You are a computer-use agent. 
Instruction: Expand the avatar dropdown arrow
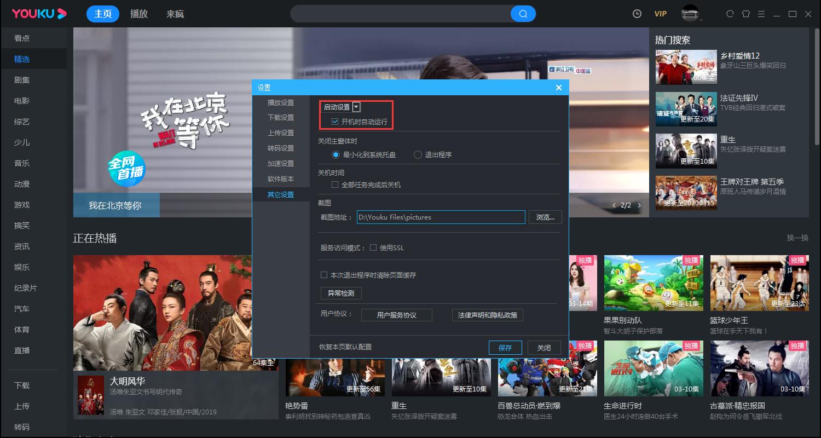(x=701, y=20)
